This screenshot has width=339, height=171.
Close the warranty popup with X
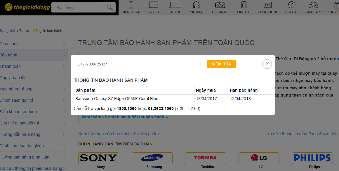coord(267,64)
